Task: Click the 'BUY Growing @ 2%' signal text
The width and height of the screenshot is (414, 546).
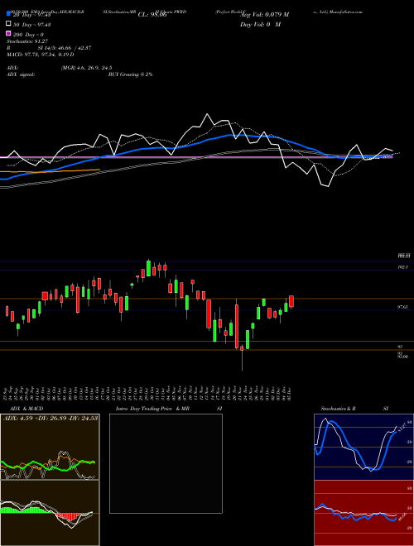Action: pyautogui.click(x=130, y=74)
